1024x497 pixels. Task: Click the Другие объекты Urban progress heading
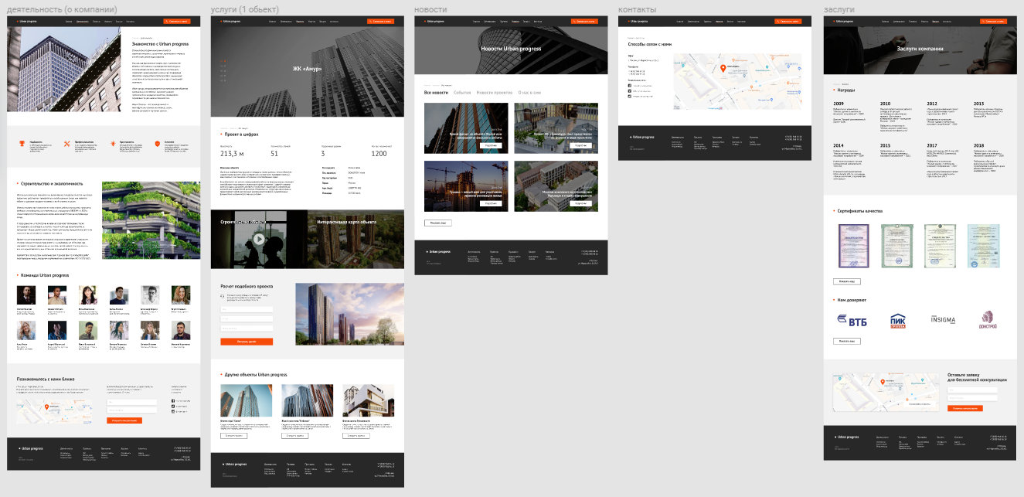tap(256, 375)
